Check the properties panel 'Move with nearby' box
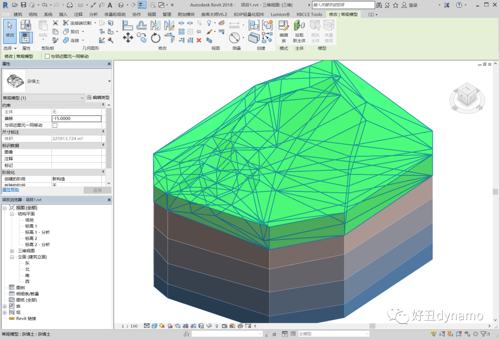Image resolution: width=500 pixels, height=339 pixels. 55,125
